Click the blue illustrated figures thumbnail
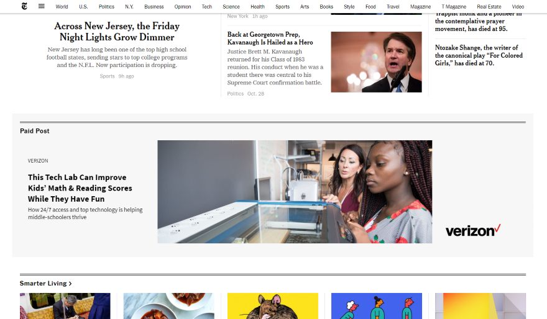The height and width of the screenshot is (319, 547). pos(377,306)
